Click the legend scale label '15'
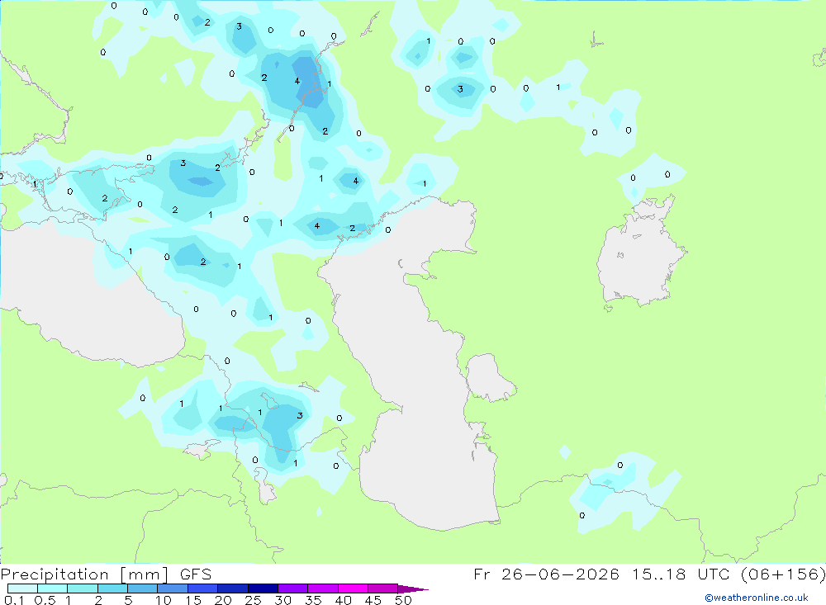Viewport: 826px width, 605px height. [193, 600]
